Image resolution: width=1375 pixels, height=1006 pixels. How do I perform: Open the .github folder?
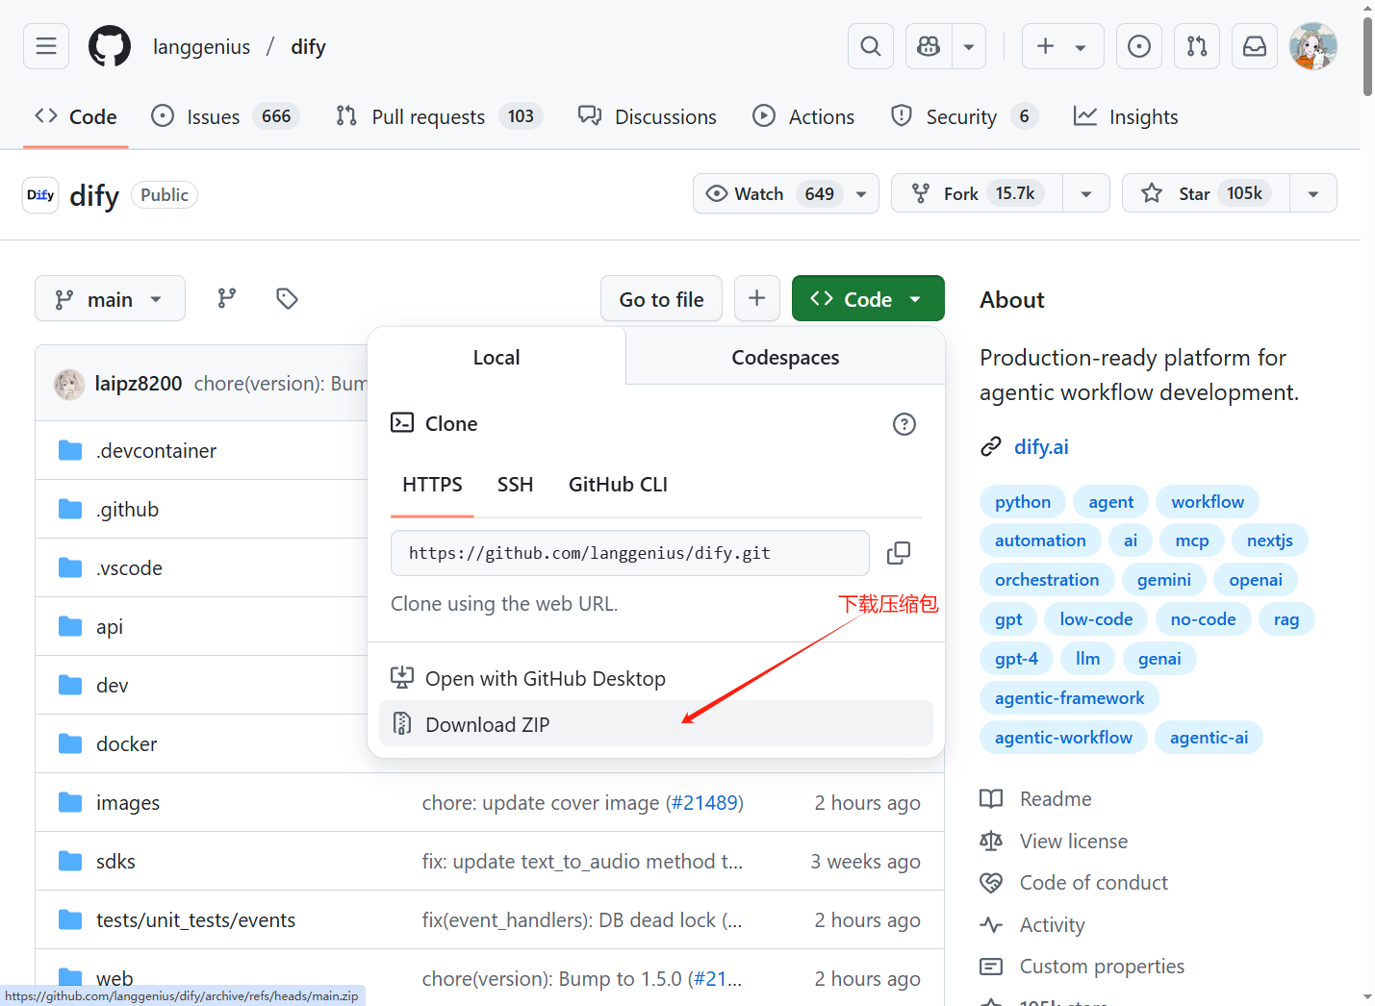127,510
